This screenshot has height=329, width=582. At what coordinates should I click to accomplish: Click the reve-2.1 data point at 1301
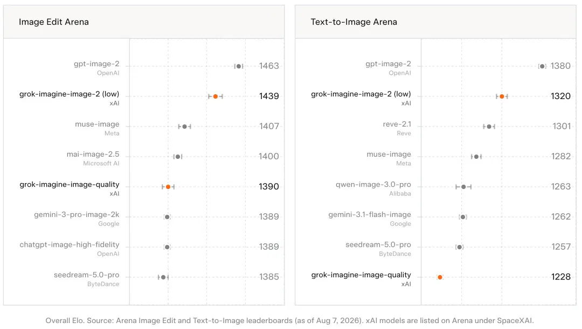pos(489,127)
